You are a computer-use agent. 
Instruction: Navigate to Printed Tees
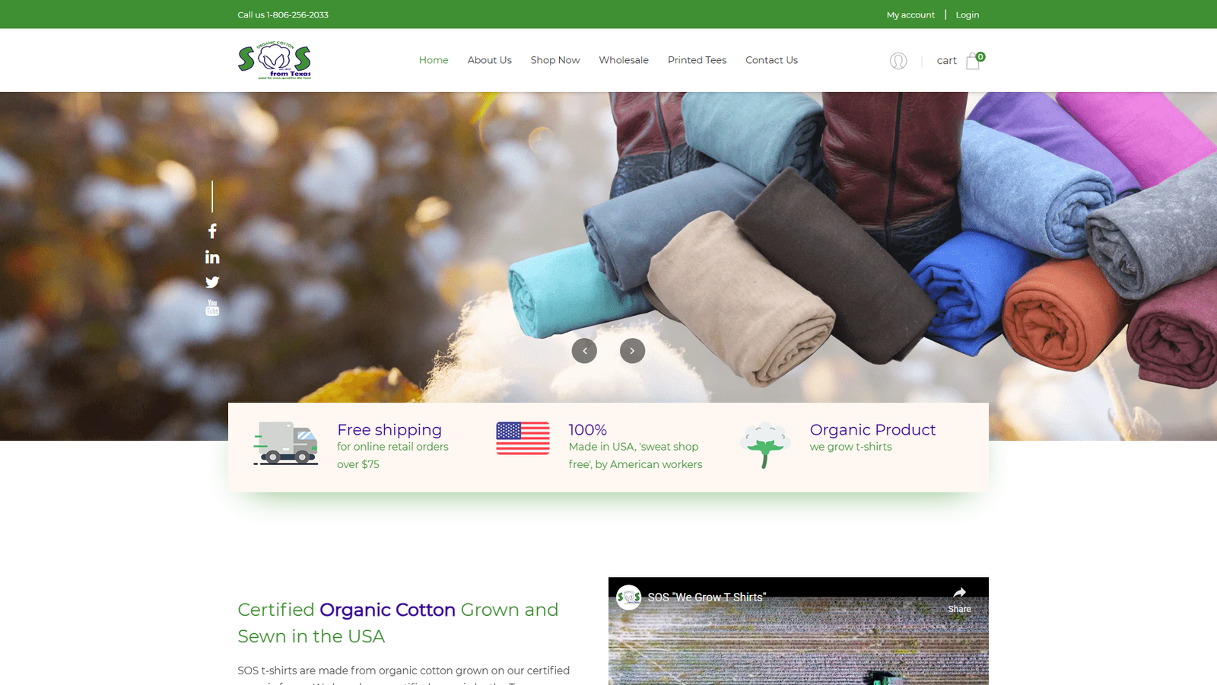point(697,60)
